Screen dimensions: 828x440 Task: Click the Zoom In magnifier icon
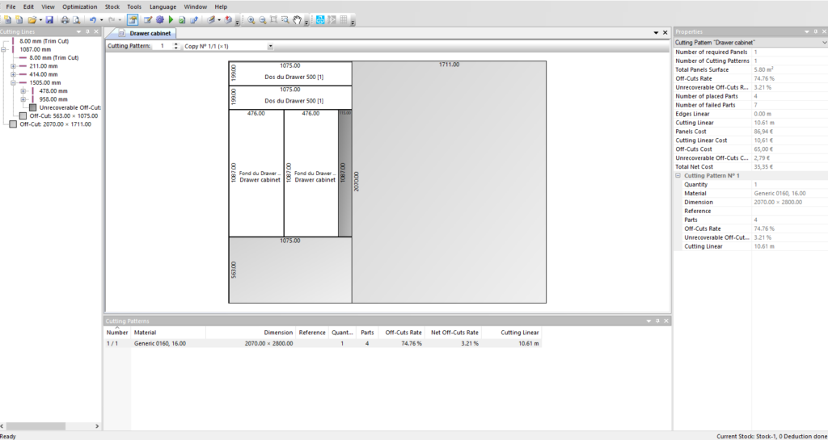tap(251, 20)
